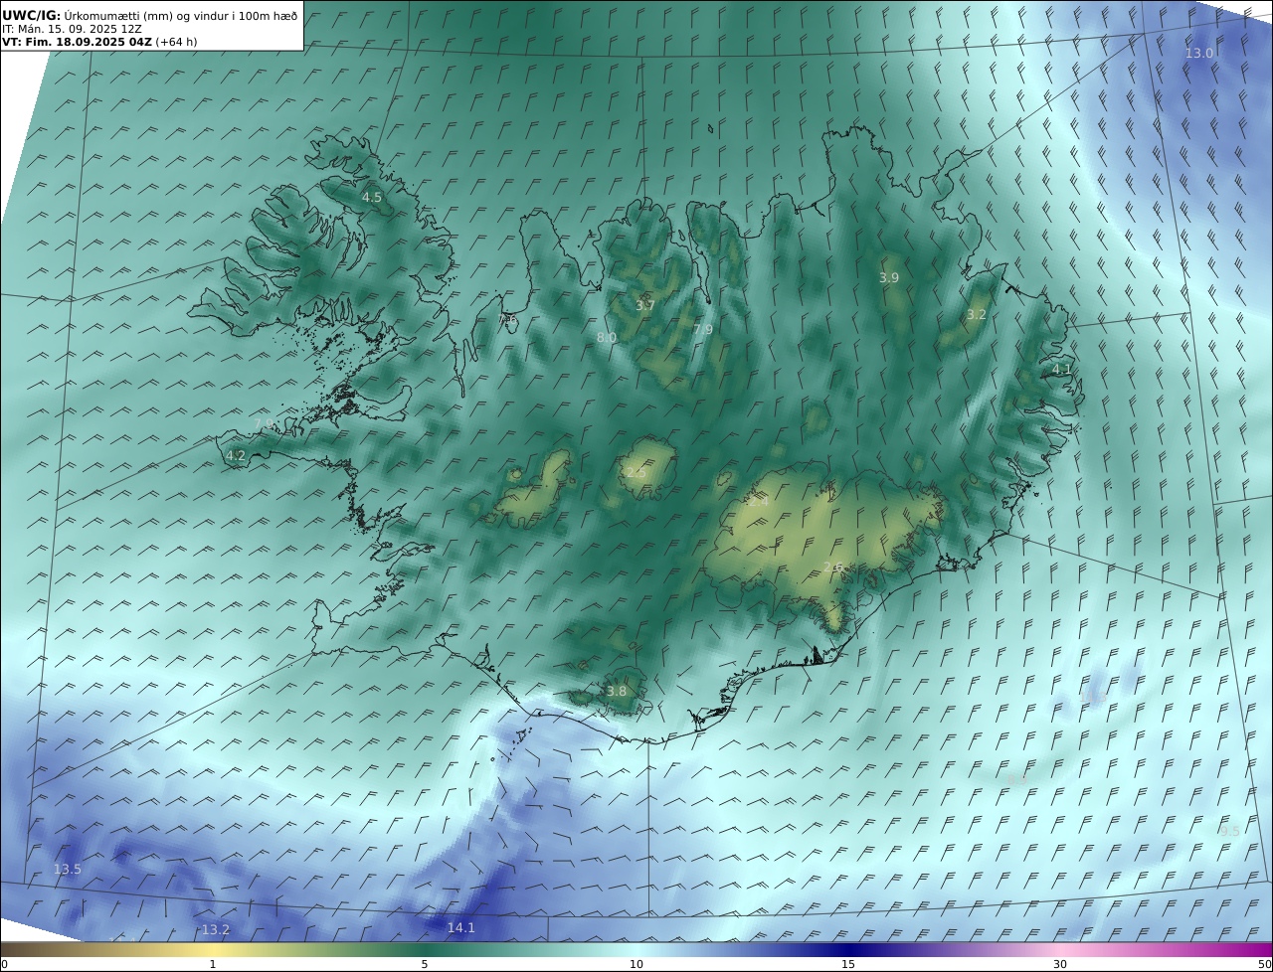Click the 5 tick on the color scale

(x=425, y=964)
